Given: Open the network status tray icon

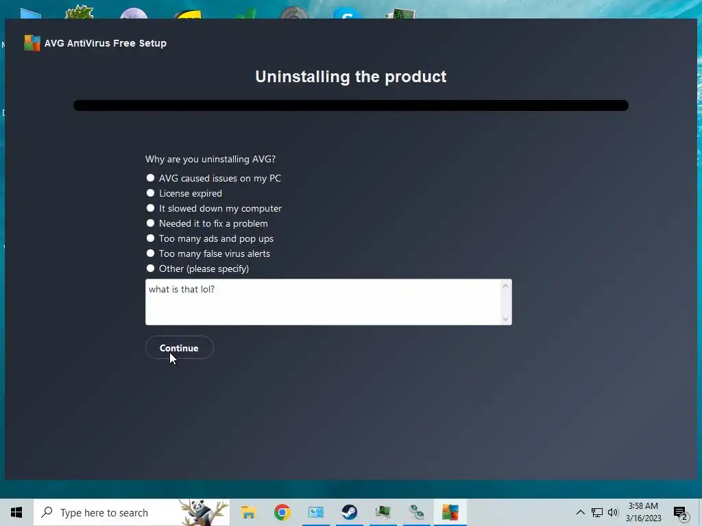Looking at the screenshot, I should point(597,512).
